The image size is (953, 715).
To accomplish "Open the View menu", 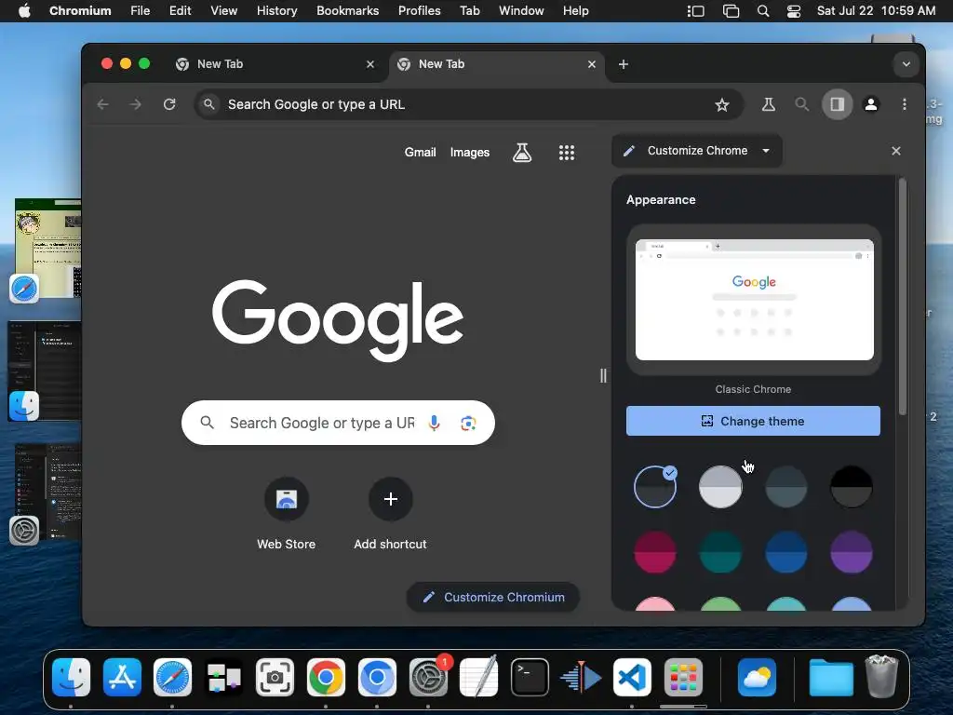I will coord(223,11).
